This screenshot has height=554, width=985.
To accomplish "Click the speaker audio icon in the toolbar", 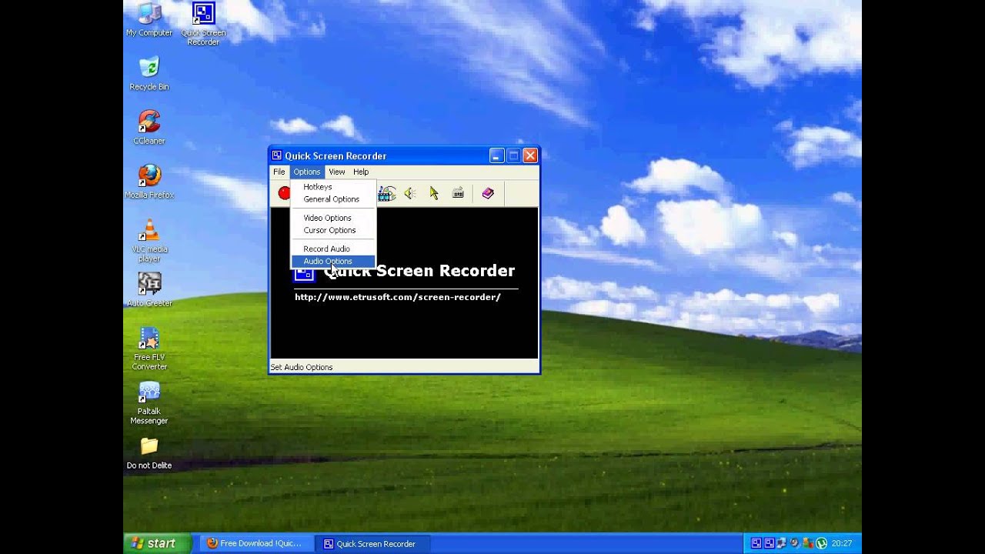I will coord(410,193).
